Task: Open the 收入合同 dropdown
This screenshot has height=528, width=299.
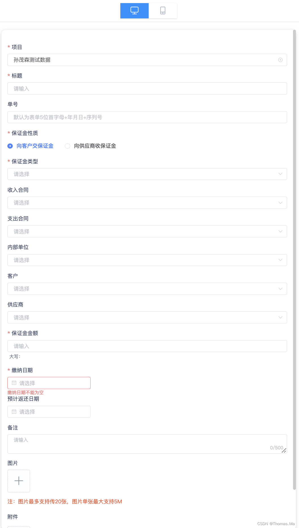Action: point(147,203)
